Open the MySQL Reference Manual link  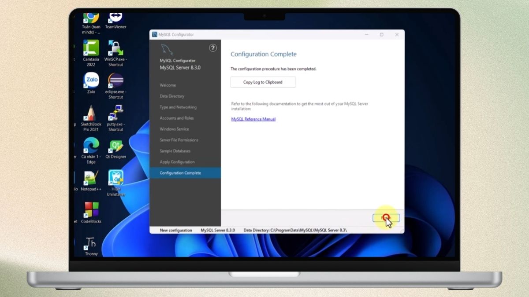pyautogui.click(x=253, y=119)
